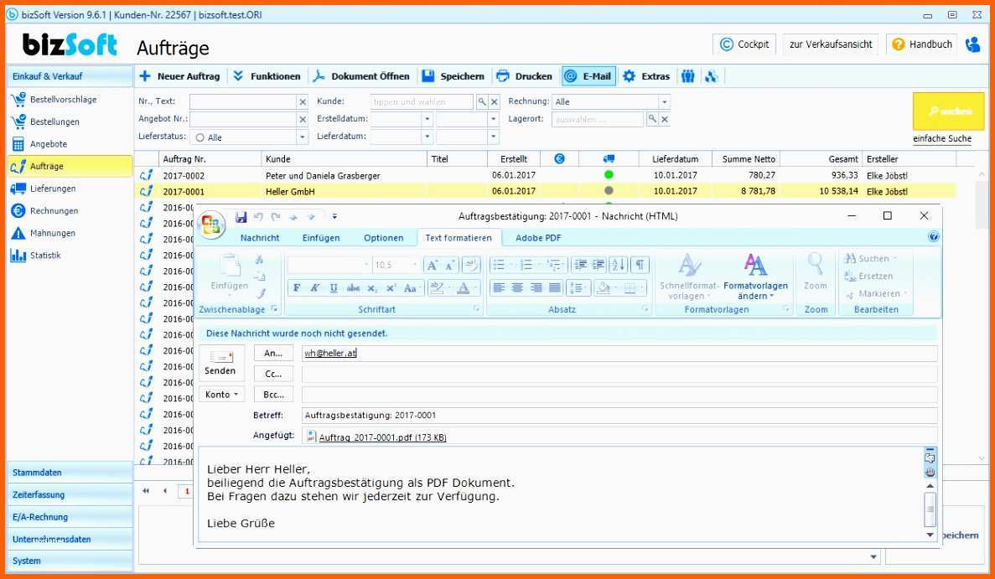The width and height of the screenshot is (995, 579).
Task: Open the font size dropdown showing 10,5
Action: (x=415, y=265)
